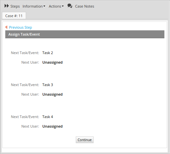
Task: Open the Information menu
Action: point(33,6)
